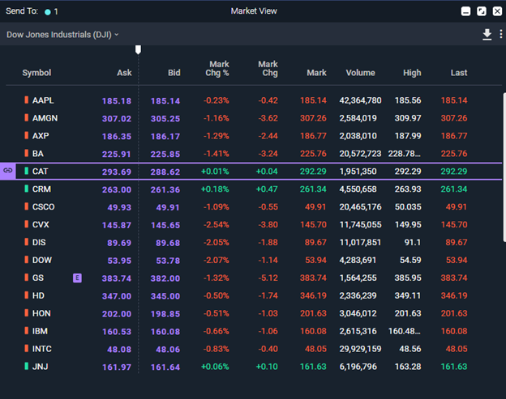Sort by the Ask column header

click(124, 73)
